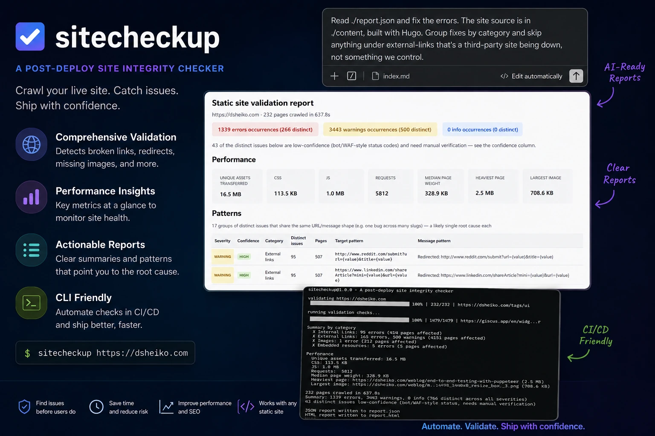Click the globe Comprehensive Validation icon
The width and height of the screenshot is (655, 436).
(x=32, y=144)
